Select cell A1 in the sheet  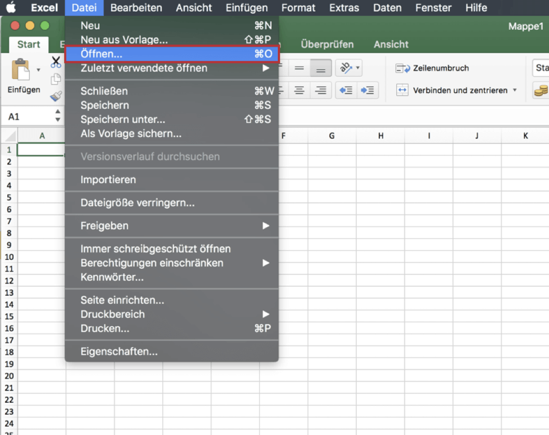[41, 150]
